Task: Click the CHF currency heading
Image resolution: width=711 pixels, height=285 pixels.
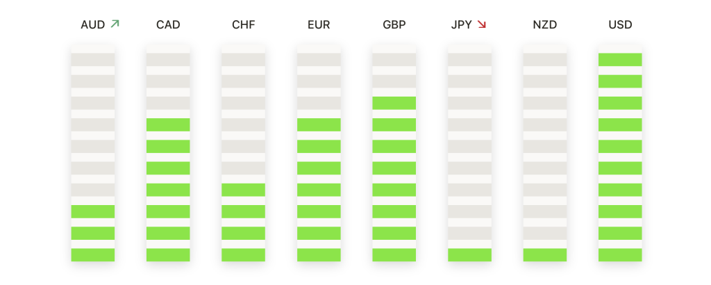Action: click(x=244, y=24)
